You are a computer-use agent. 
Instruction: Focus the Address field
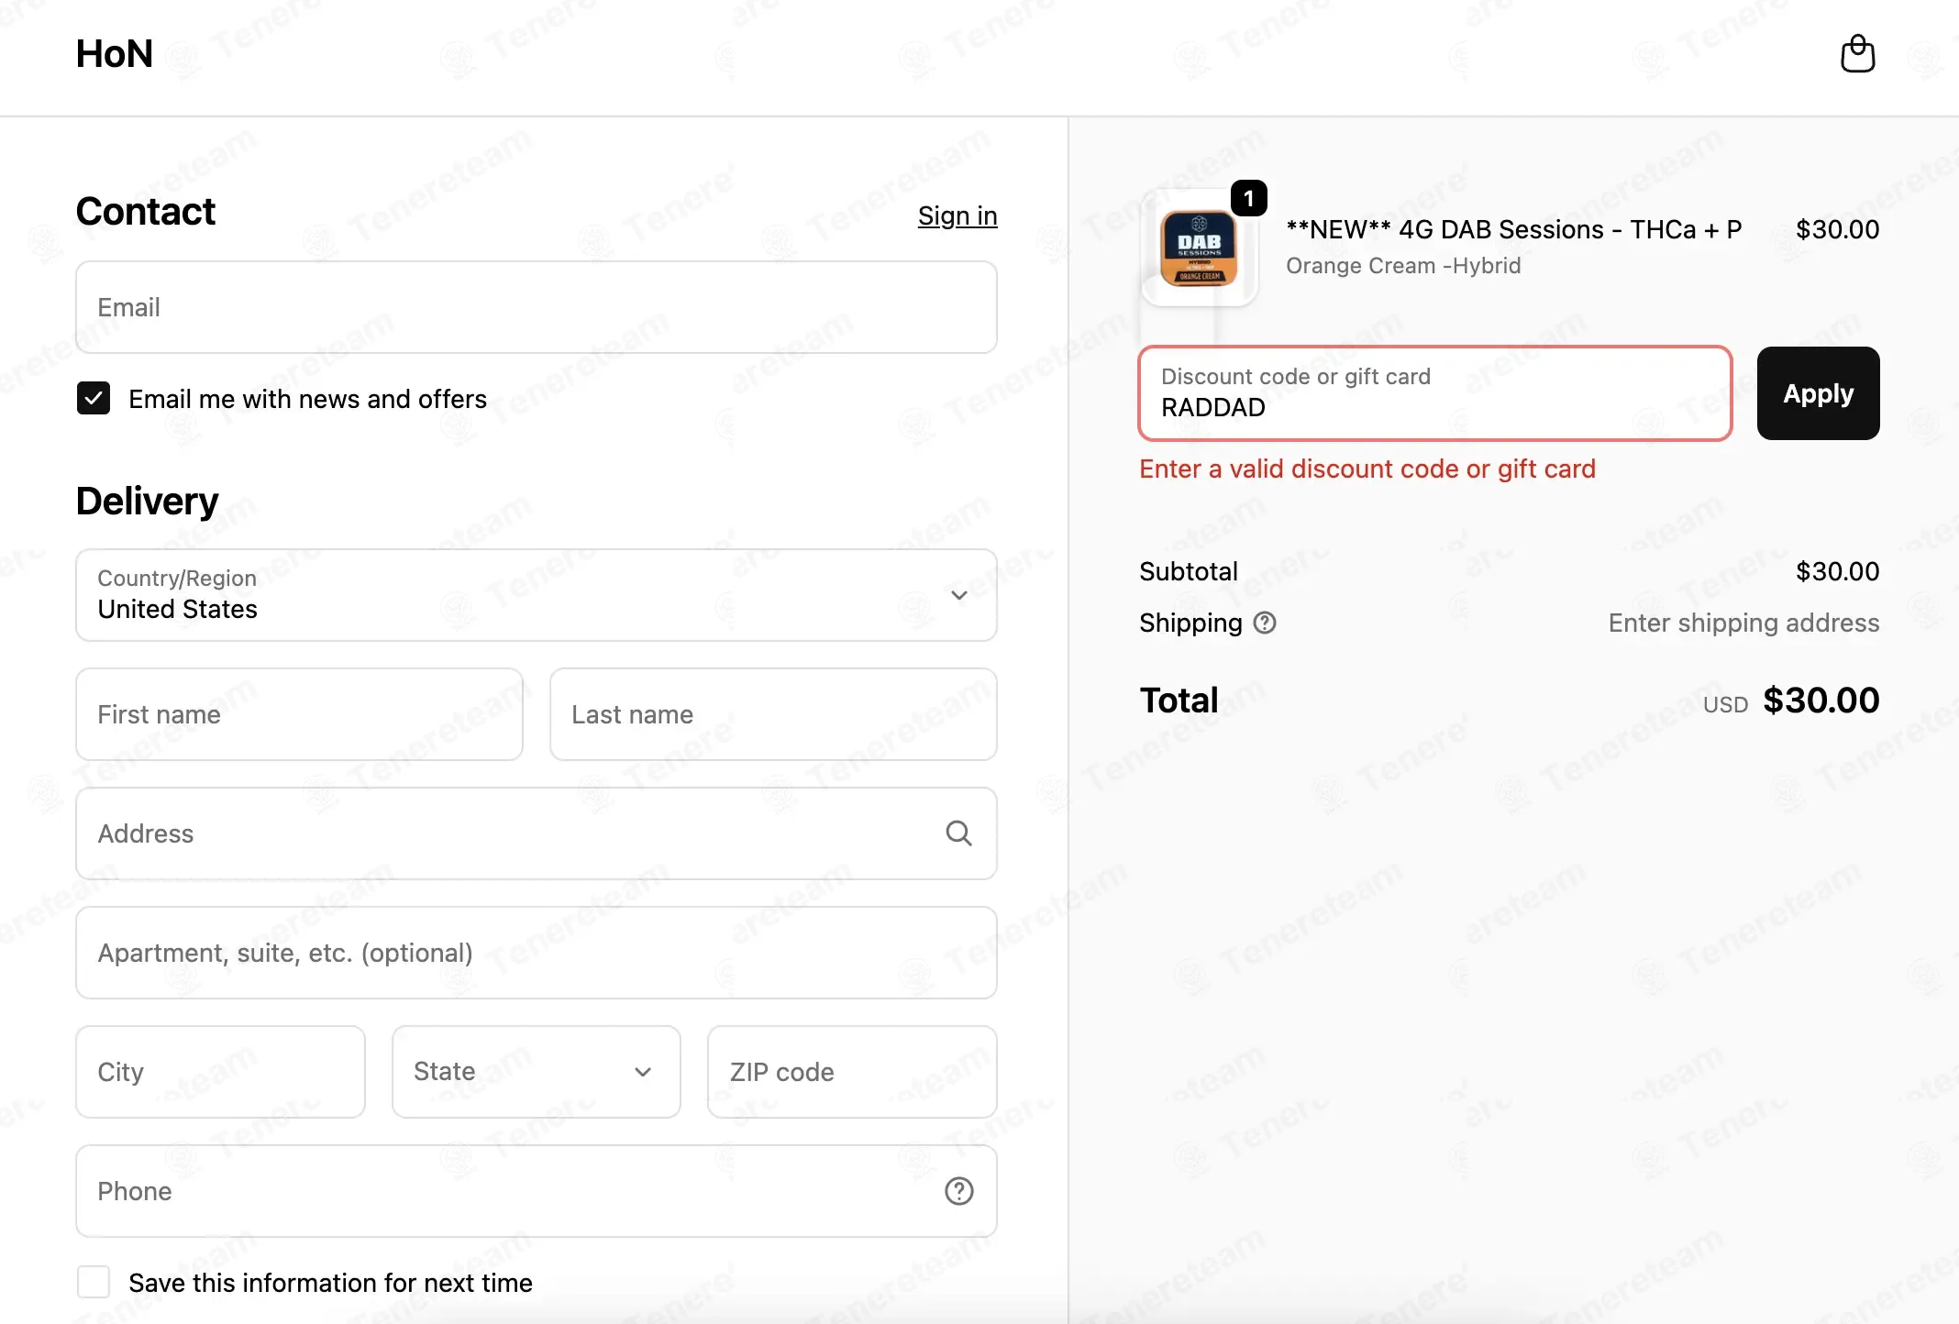point(537,833)
